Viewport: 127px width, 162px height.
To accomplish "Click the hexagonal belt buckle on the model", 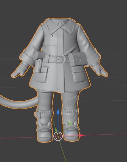I will tap(60, 59).
